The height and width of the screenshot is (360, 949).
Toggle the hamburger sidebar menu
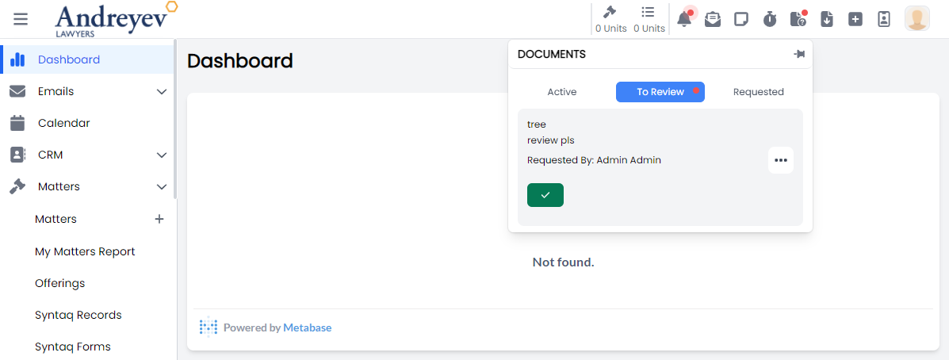tap(21, 19)
